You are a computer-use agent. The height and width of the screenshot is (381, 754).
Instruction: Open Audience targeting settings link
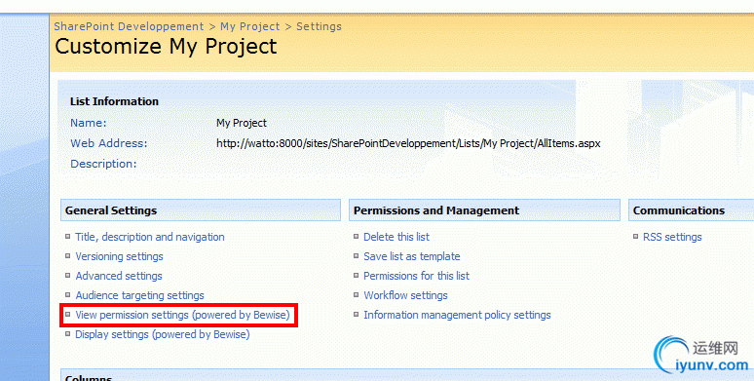[x=139, y=295]
